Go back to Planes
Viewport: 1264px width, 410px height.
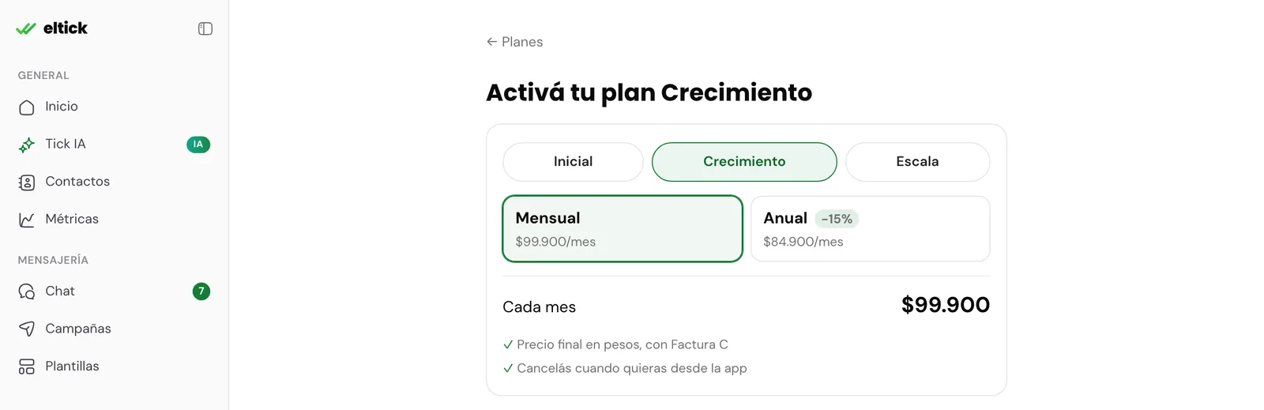[x=514, y=42]
